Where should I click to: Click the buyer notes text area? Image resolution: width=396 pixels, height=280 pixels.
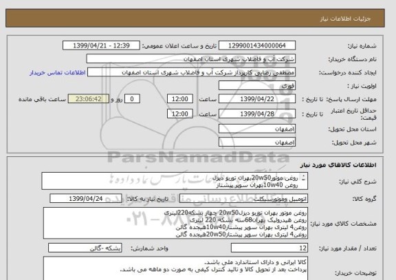(x=175, y=268)
